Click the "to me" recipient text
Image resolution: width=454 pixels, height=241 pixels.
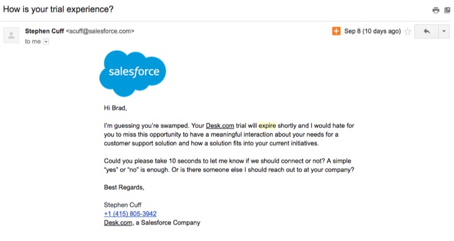pyautogui.click(x=33, y=42)
